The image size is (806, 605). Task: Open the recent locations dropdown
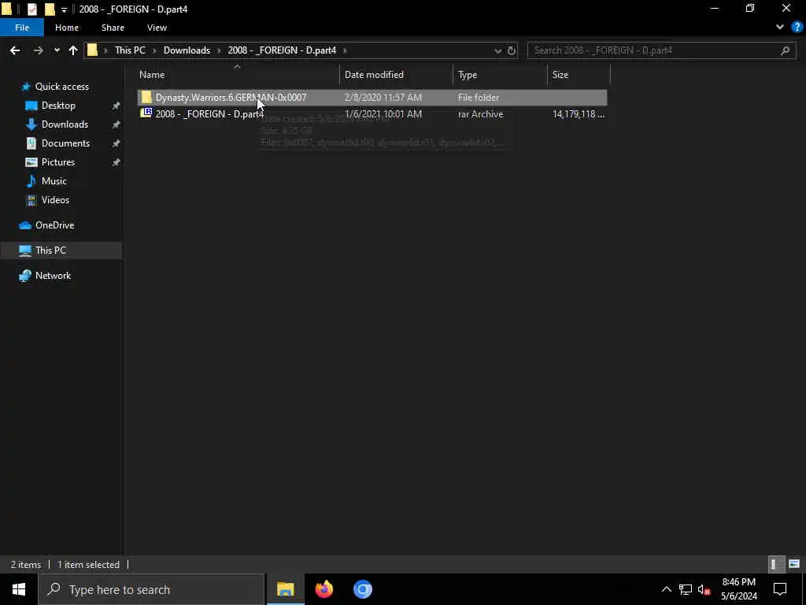pyautogui.click(x=57, y=50)
